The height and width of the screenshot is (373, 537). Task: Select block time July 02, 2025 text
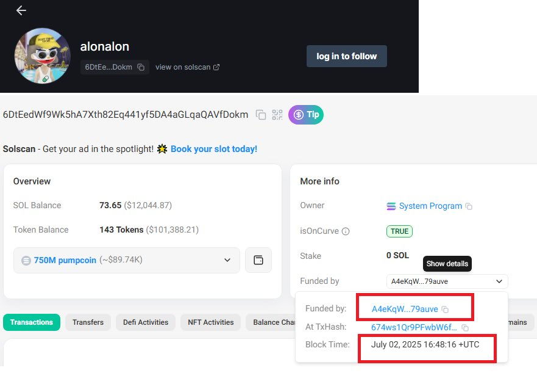425,344
